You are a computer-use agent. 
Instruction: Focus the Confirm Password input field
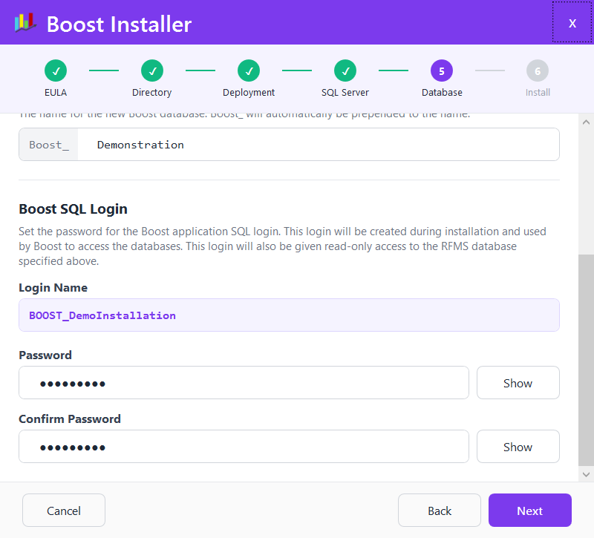point(244,447)
